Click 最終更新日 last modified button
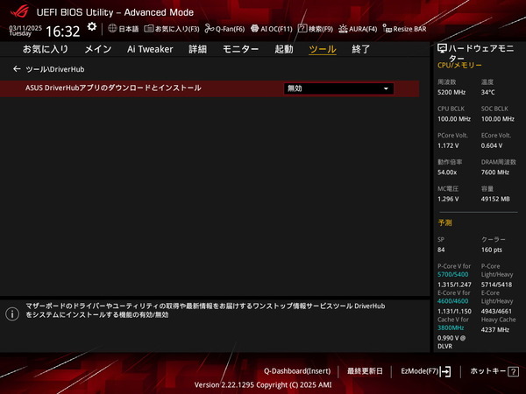This screenshot has height=394, width=526. point(365,371)
